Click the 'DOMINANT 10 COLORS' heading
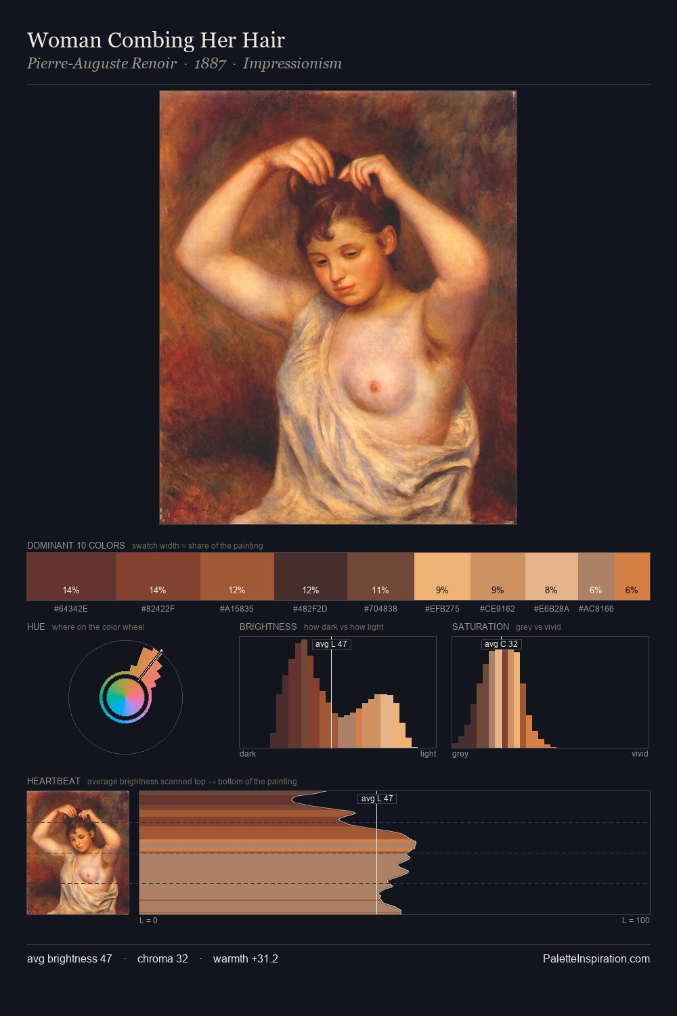This screenshot has height=1016, width=677. 76,545
